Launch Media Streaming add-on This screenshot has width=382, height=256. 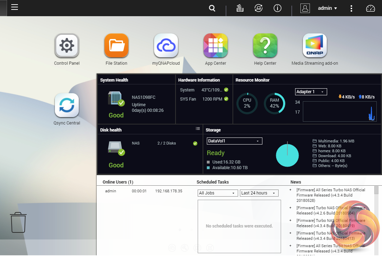[x=315, y=46]
